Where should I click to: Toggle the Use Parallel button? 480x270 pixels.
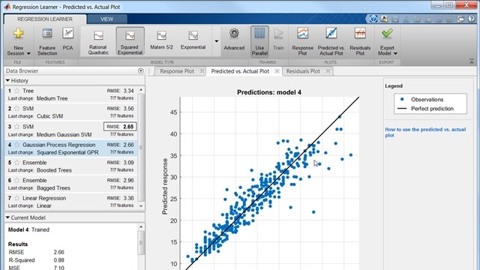(259, 42)
